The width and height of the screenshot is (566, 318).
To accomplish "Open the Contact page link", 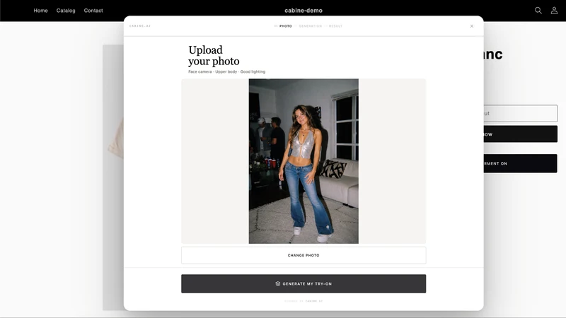I will tap(93, 11).
